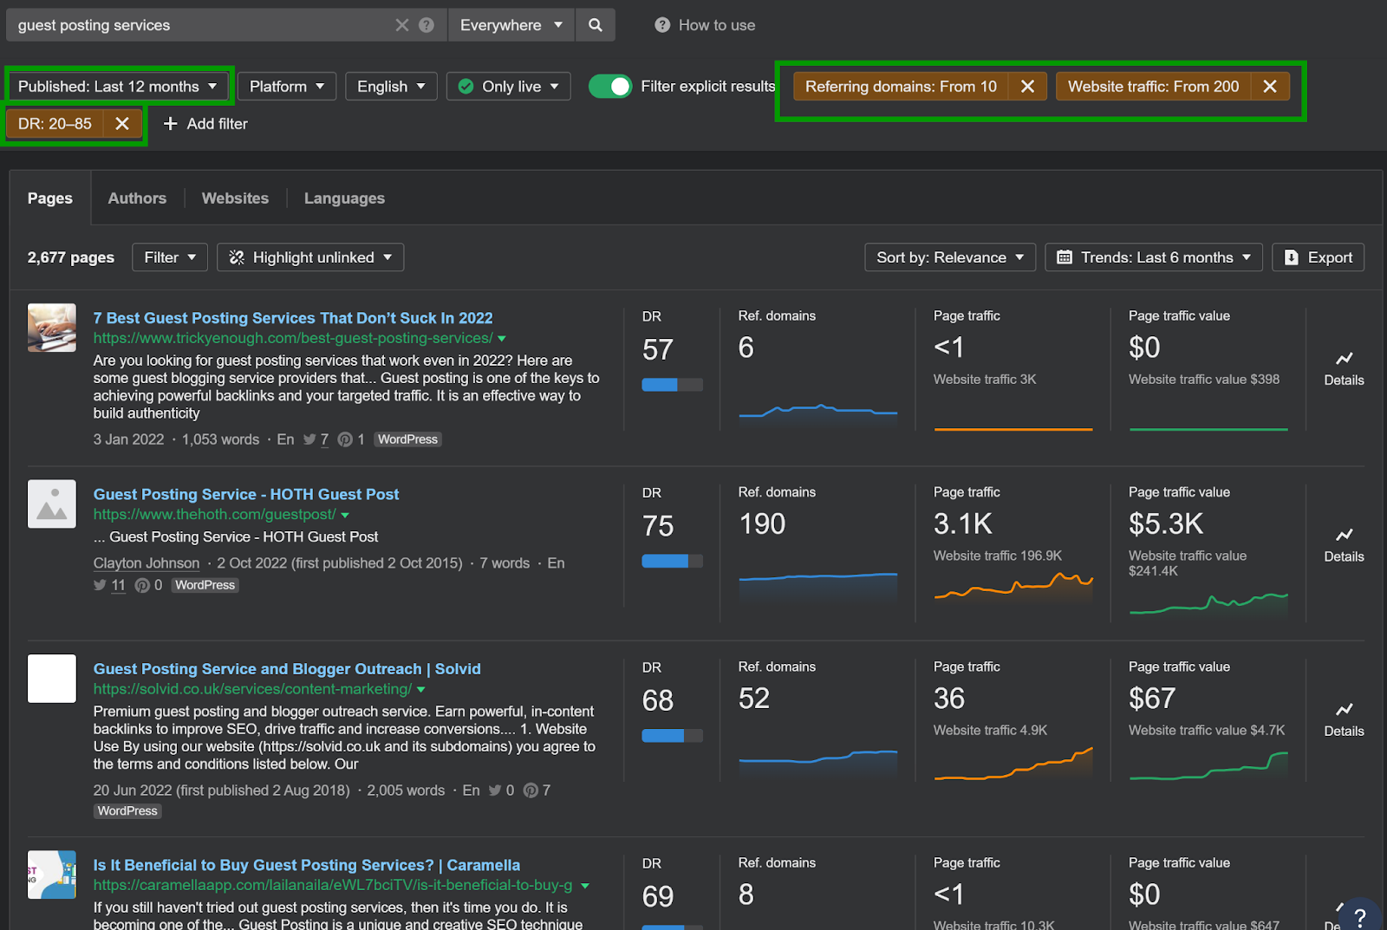Image resolution: width=1387 pixels, height=930 pixels.
Task: Clear the search query with the X icon
Action: coord(401,25)
